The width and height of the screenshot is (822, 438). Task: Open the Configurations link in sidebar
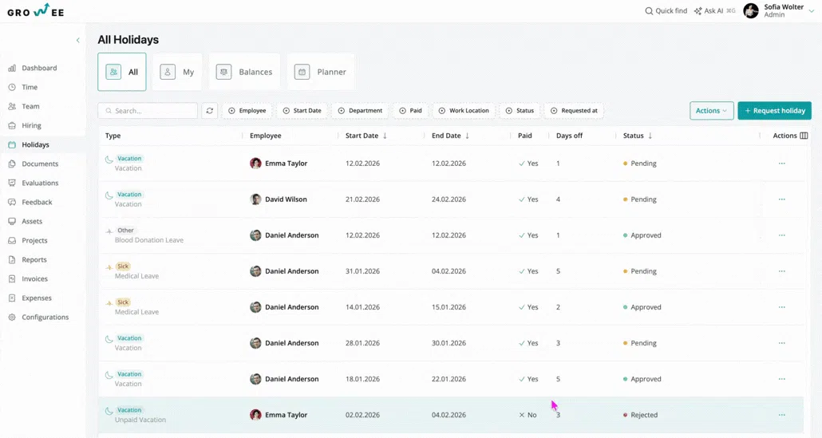click(x=45, y=318)
